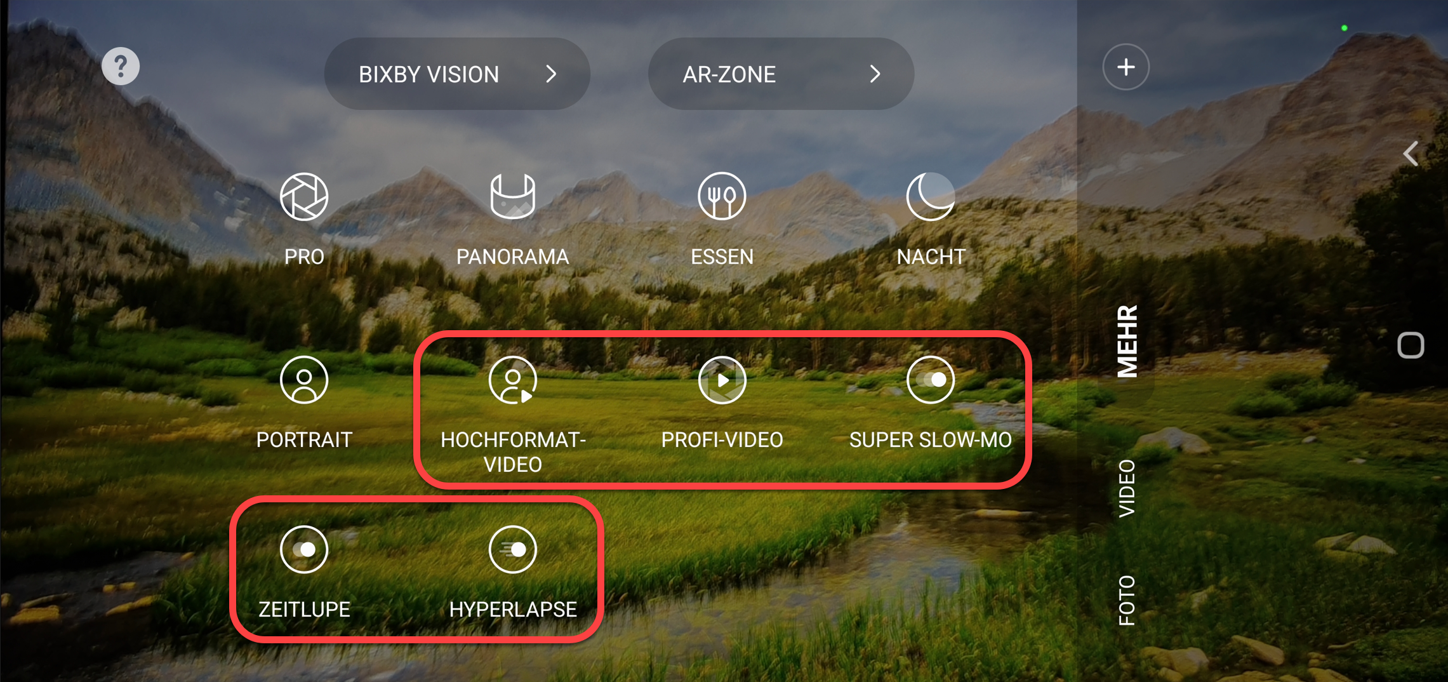Switch to the VIDEO tab
Screen dimensions: 1448x682
(x=1127, y=488)
